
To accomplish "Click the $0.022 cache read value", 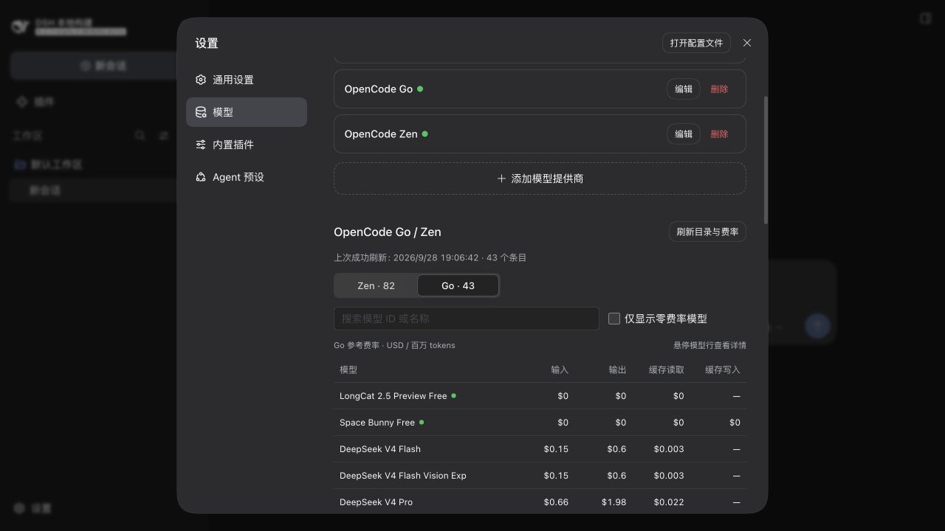I will click(x=669, y=502).
